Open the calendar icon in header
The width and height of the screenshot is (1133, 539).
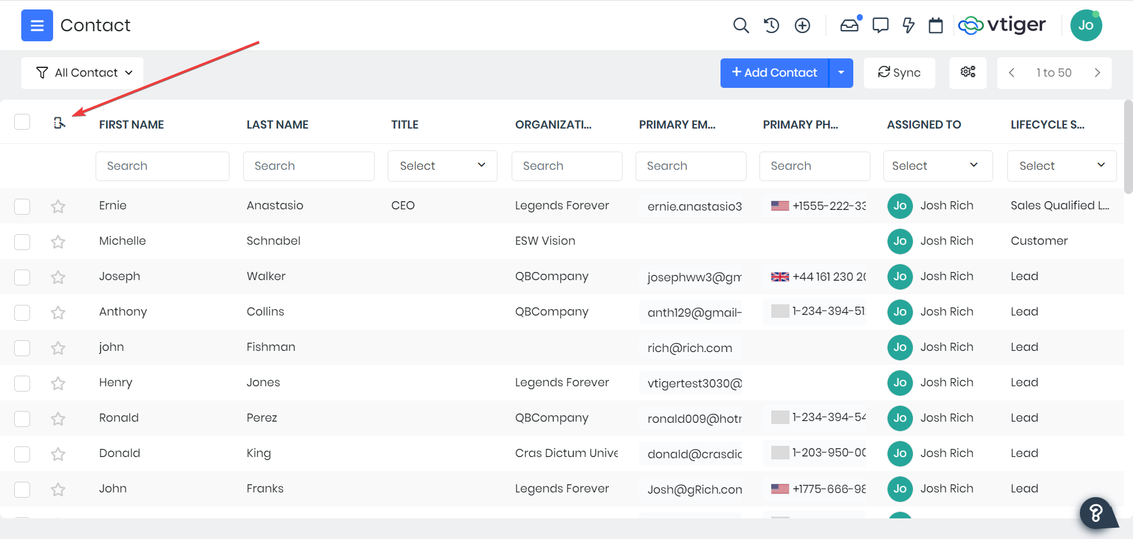click(x=935, y=25)
